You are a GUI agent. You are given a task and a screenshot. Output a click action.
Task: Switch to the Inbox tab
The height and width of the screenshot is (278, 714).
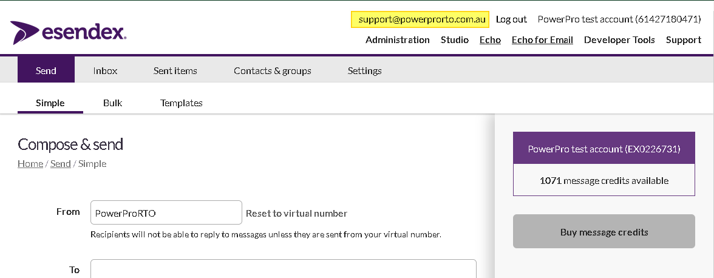point(105,70)
